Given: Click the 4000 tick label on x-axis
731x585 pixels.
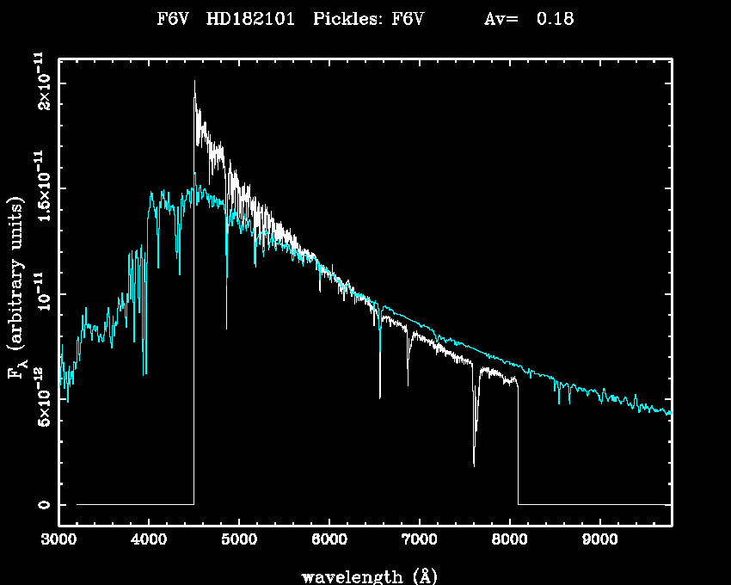Looking at the screenshot, I should click(149, 541).
